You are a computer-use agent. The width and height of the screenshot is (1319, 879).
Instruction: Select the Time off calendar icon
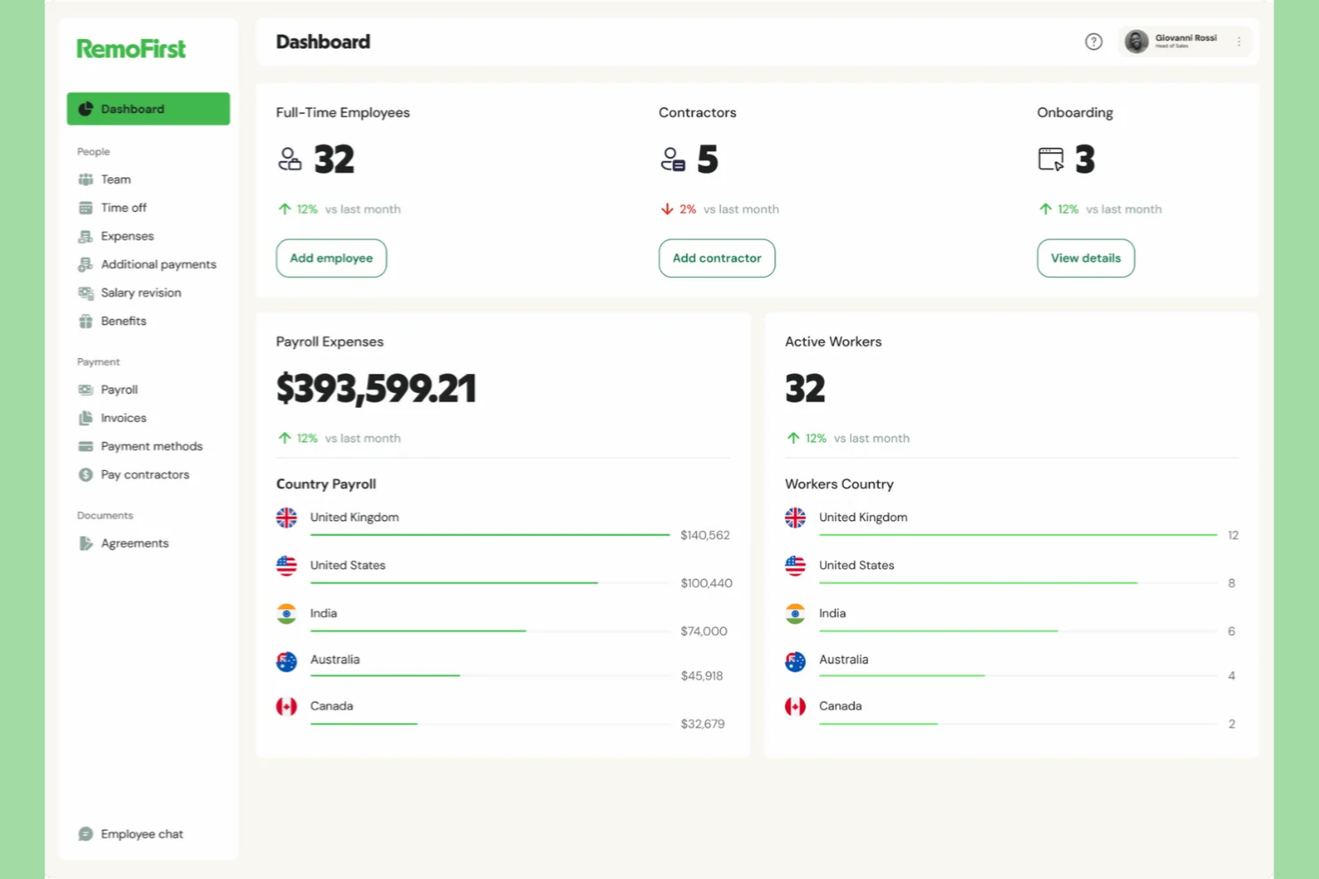pos(86,208)
